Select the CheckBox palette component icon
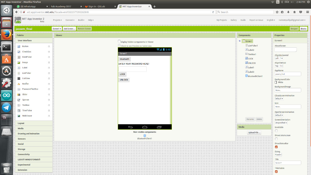This screenshot has width=311, height=175. (19, 52)
